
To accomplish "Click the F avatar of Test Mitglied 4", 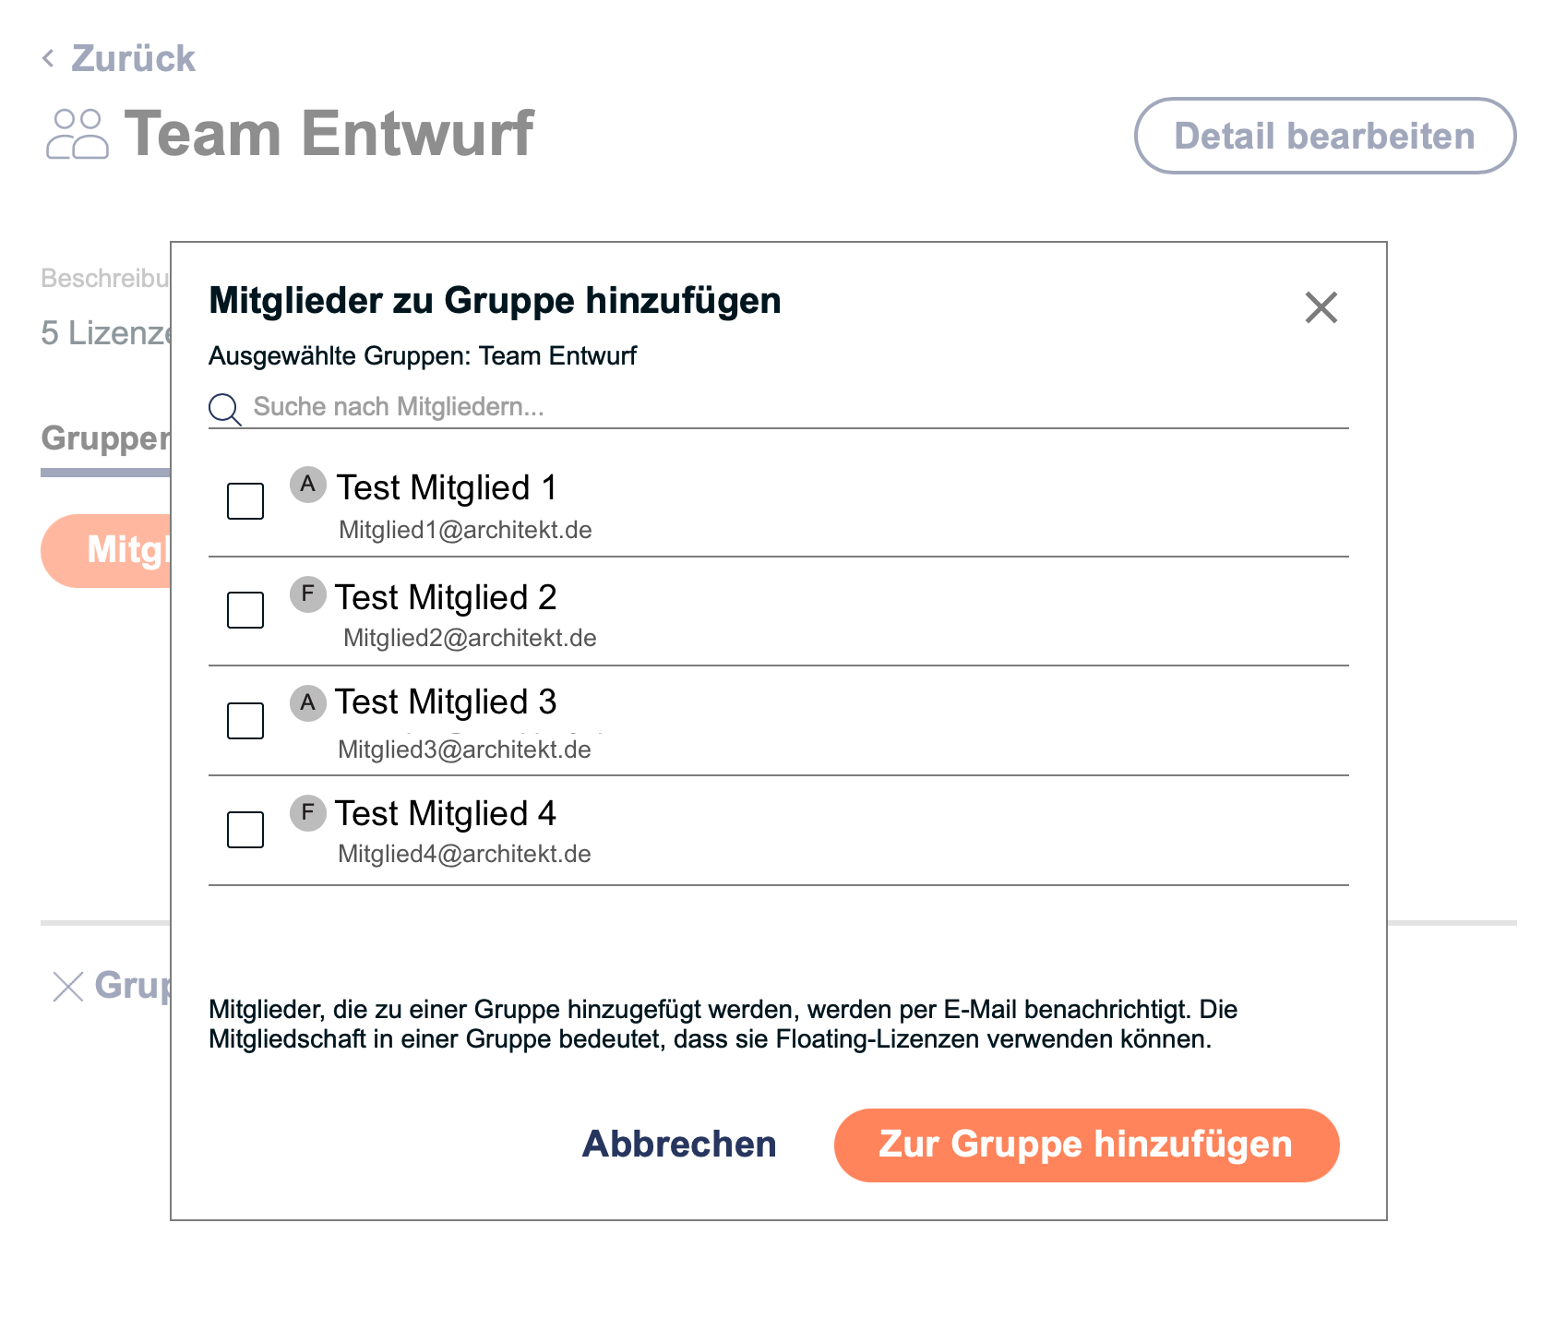I will [x=308, y=813].
